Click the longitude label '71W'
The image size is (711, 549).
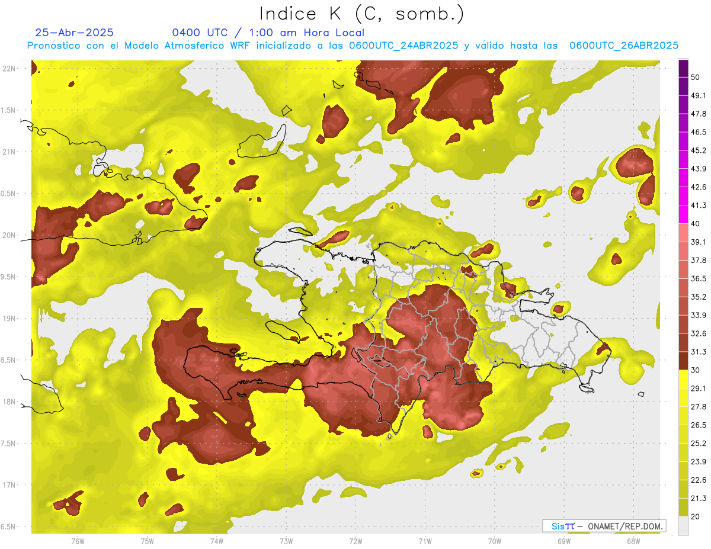pos(425,541)
